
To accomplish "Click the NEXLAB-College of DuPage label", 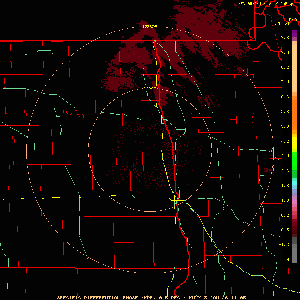I will [267, 4].
